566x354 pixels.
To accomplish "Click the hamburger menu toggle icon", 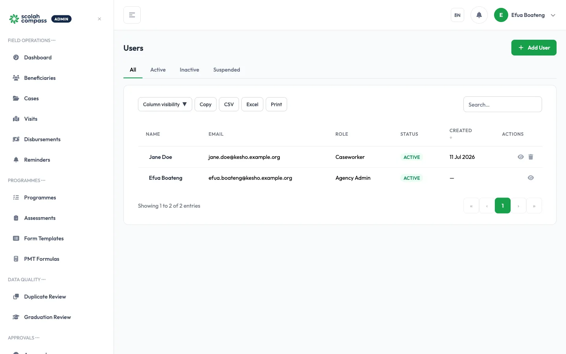I will [x=132, y=15].
